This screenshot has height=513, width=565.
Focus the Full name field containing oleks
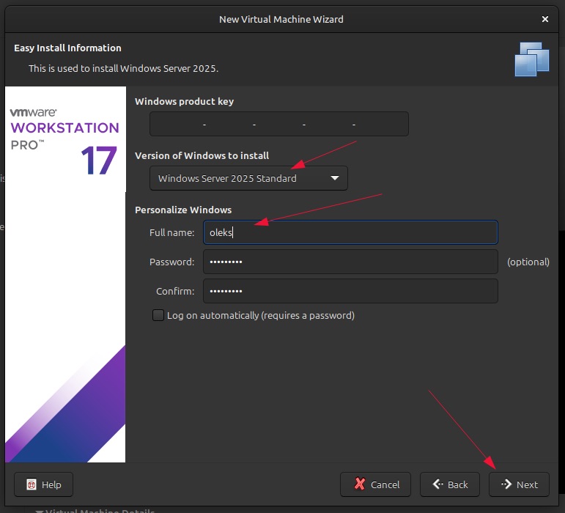tap(350, 233)
